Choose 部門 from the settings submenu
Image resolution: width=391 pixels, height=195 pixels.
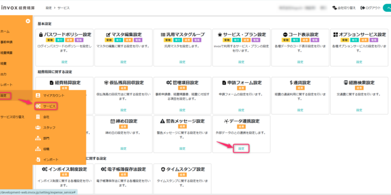pyautogui.click(x=46, y=138)
